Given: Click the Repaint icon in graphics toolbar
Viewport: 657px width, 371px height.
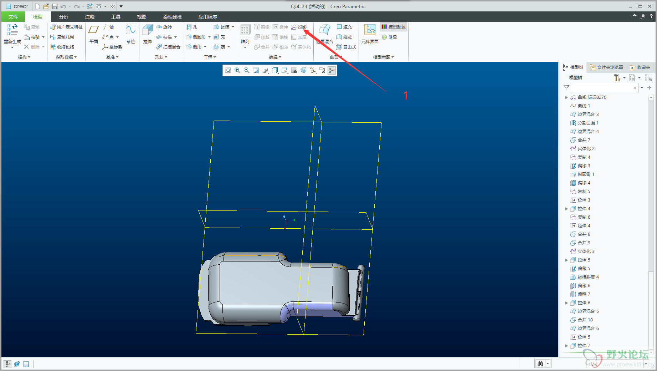Looking at the screenshot, I should click(x=256, y=71).
